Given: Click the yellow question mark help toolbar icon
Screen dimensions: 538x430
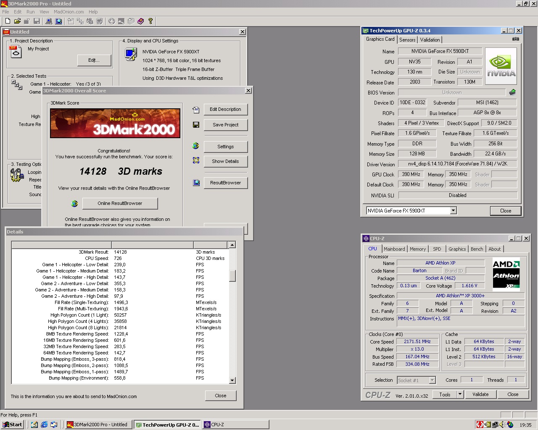Looking at the screenshot, I should (x=150, y=21).
